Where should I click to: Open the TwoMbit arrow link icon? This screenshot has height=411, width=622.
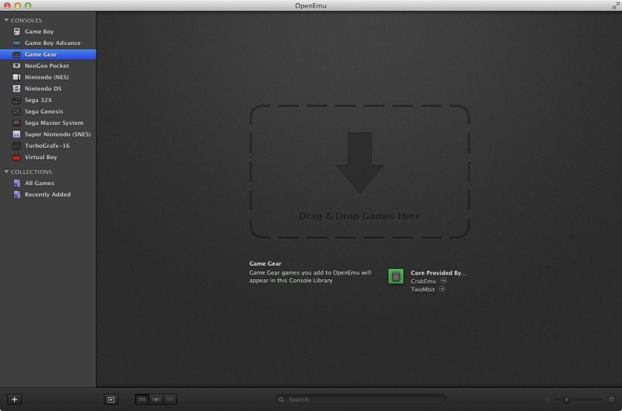(x=442, y=289)
